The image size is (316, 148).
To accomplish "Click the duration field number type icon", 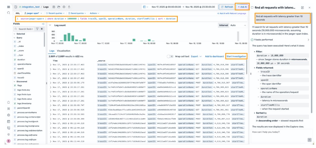I will click(x=15, y=60).
